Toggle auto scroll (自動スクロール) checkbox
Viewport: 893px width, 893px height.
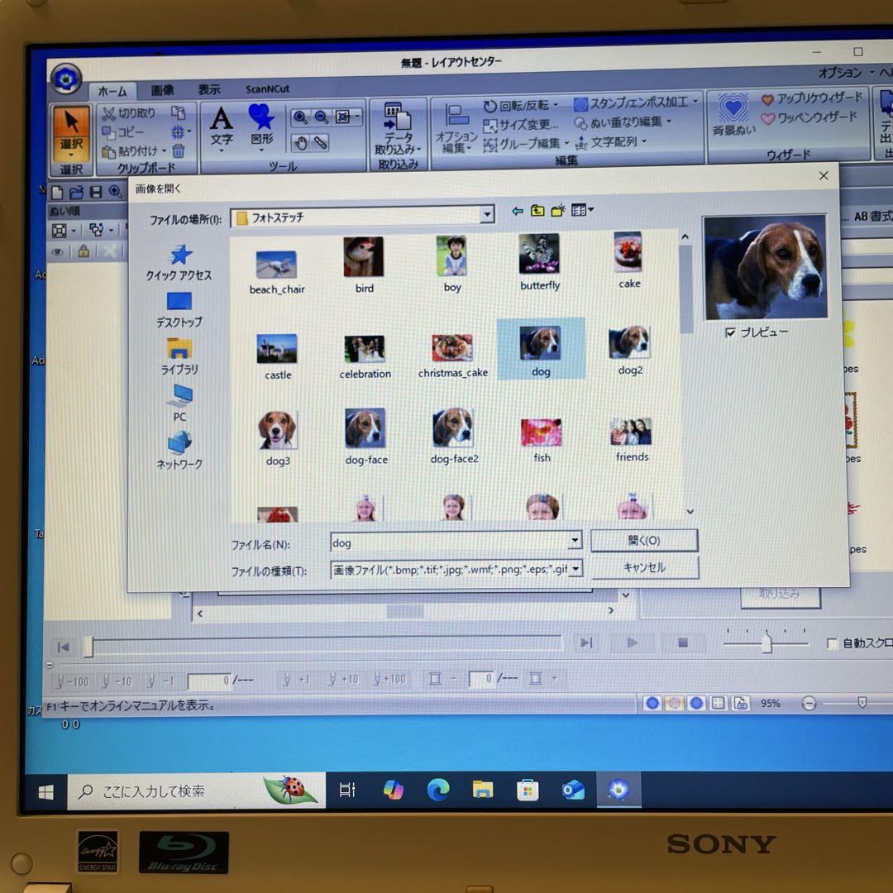(x=832, y=643)
